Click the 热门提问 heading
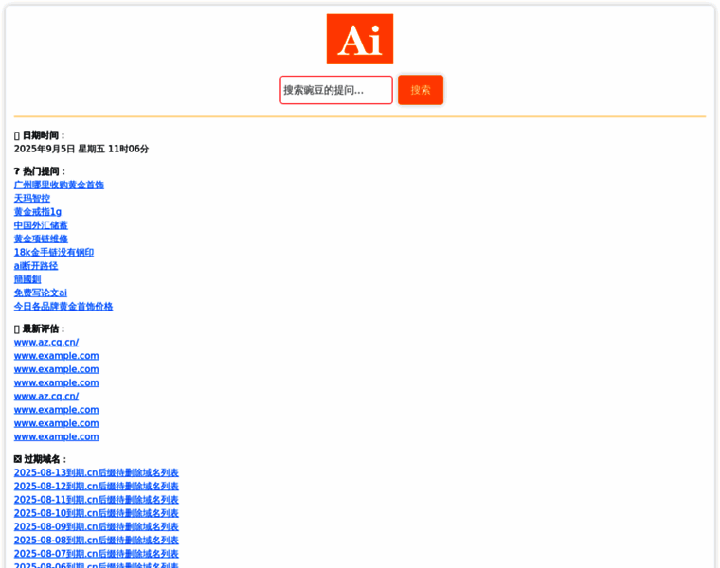This screenshot has width=720, height=568. pyautogui.click(x=40, y=171)
